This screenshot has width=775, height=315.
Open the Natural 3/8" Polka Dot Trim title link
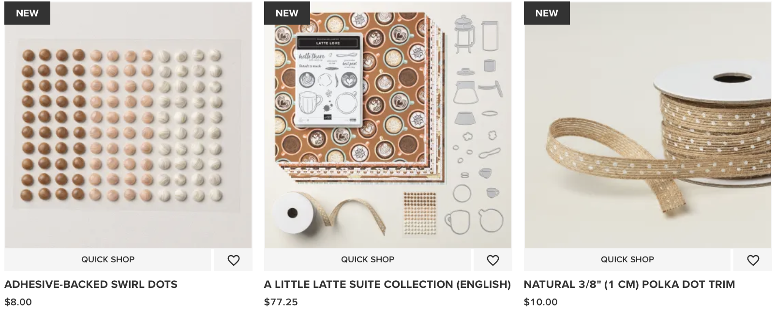pyautogui.click(x=629, y=285)
